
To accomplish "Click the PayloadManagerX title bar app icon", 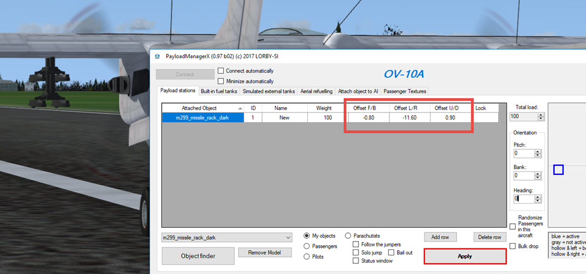I will pos(157,55).
